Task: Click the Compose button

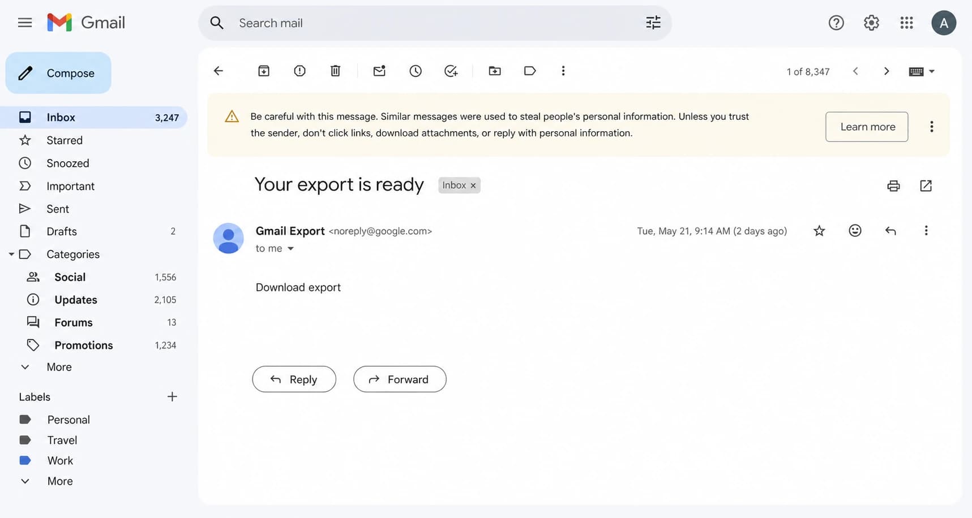Action: tap(58, 73)
